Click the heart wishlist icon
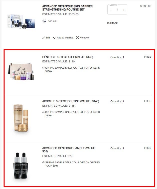The height and width of the screenshot is (189, 157). pyautogui.click(x=55, y=38)
